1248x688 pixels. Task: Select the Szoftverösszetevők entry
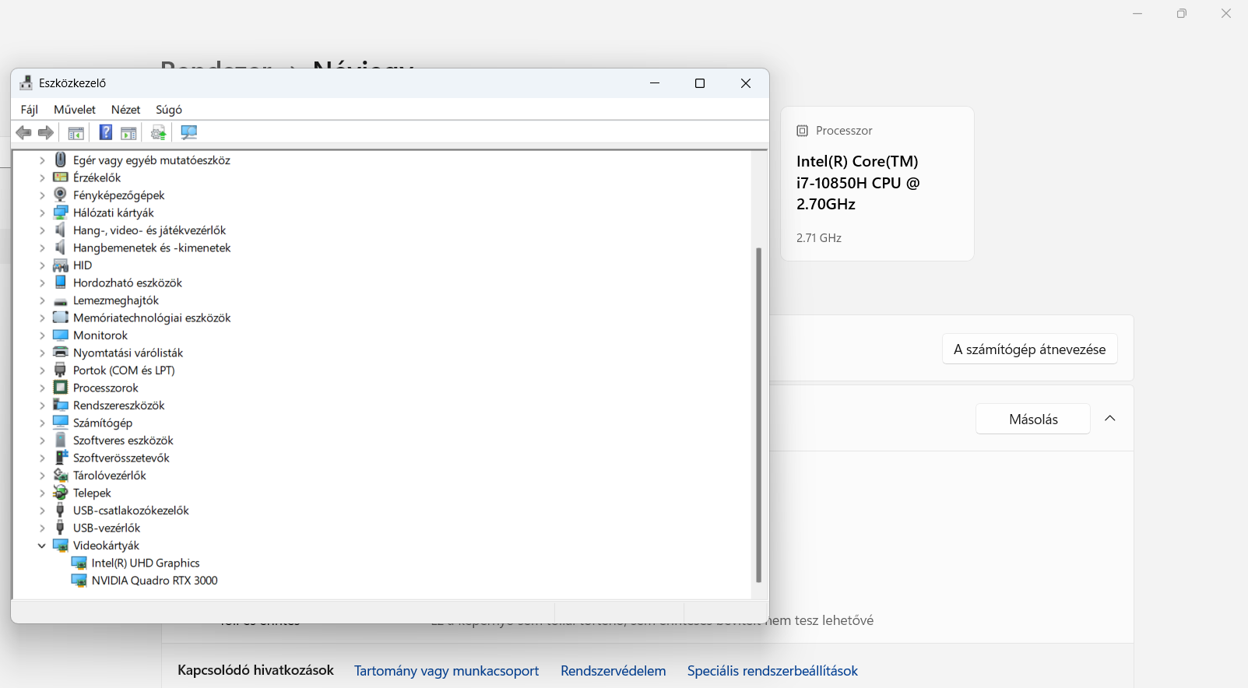coord(121,458)
